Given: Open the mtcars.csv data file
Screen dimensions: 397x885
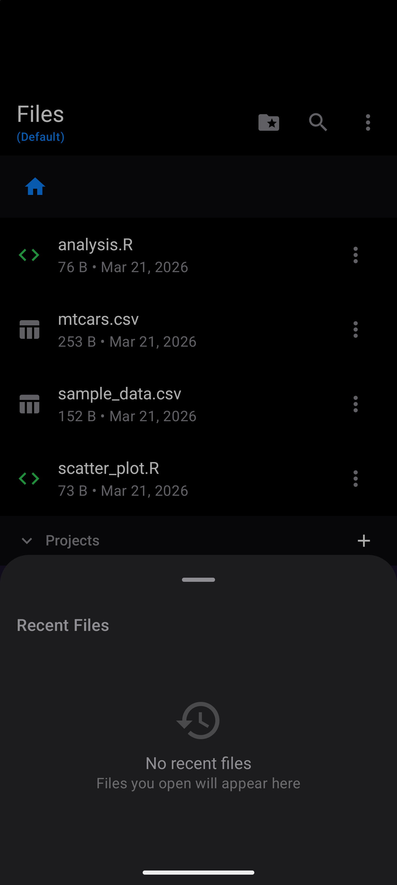Looking at the screenshot, I should (x=98, y=319).
